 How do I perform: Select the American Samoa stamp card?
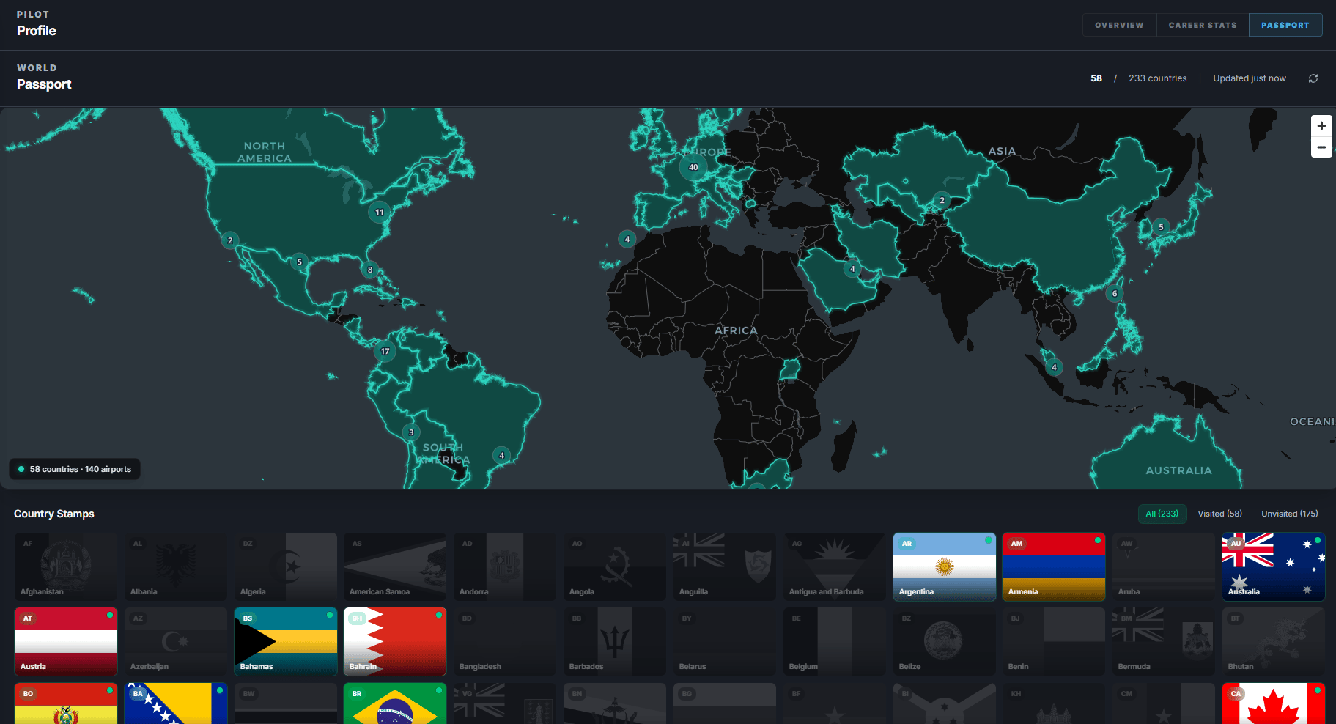click(x=395, y=567)
